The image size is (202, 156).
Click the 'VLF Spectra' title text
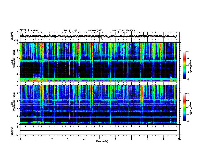coord(29,31)
